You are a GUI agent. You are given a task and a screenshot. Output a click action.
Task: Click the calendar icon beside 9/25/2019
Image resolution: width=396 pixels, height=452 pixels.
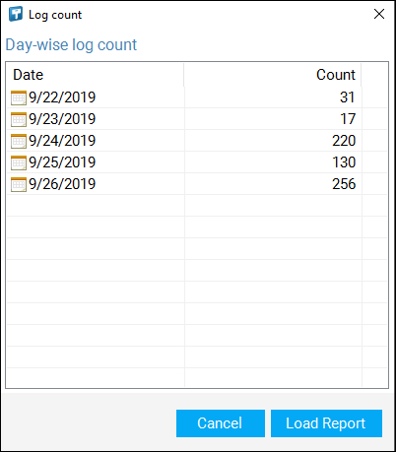[19, 162]
